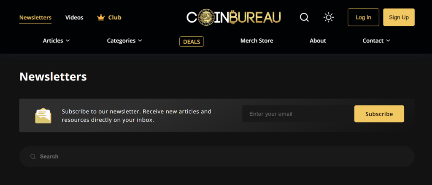Open the Contact dropdown menu
432x185 pixels.
point(376,41)
